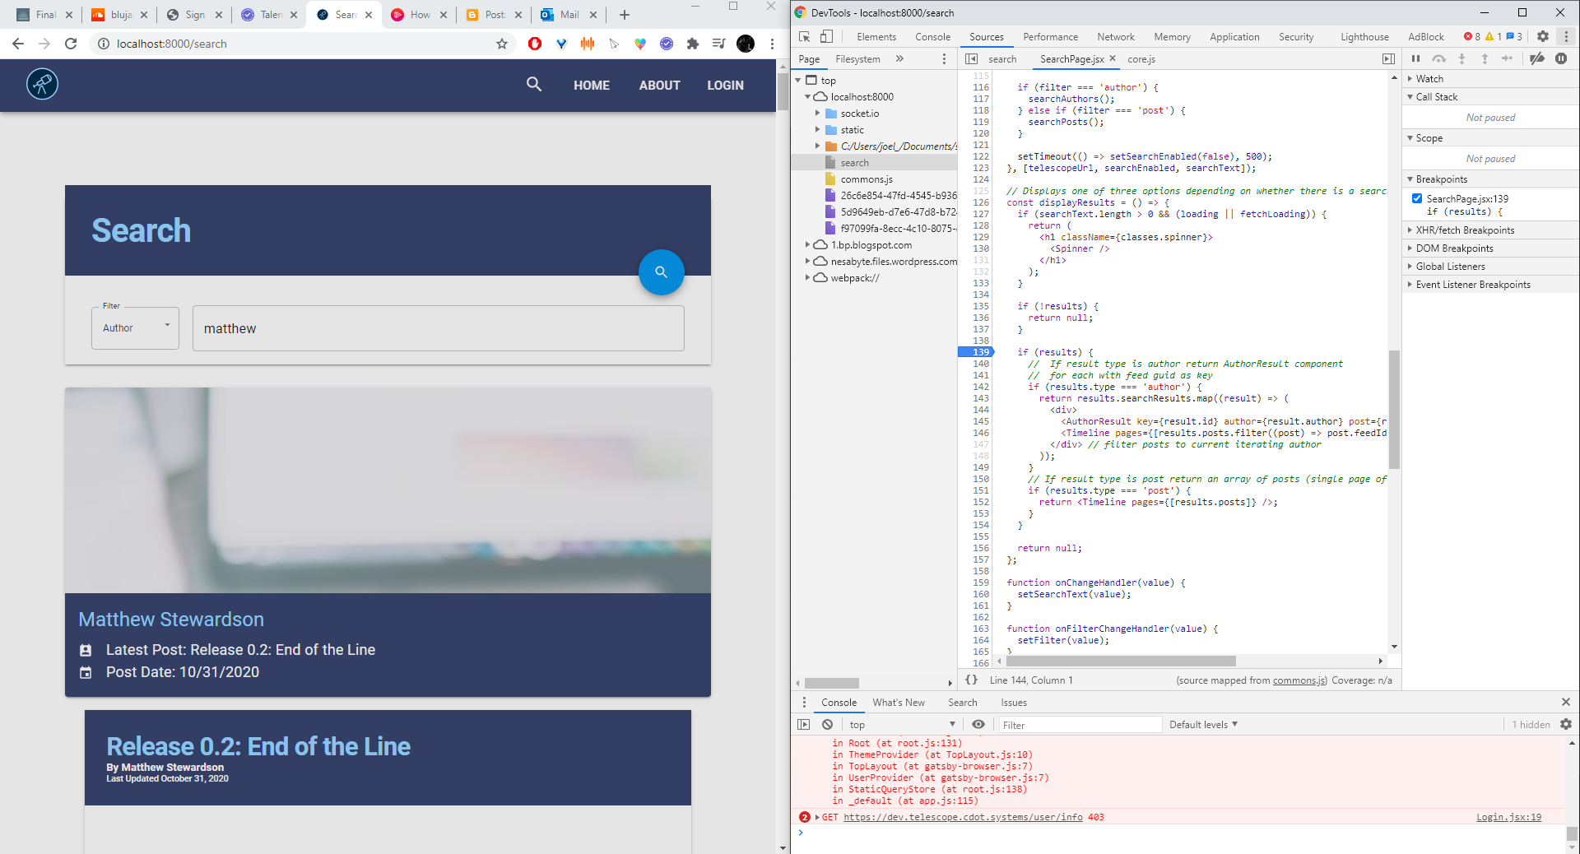
Task: Click the pause script execution icon
Action: [1415, 58]
